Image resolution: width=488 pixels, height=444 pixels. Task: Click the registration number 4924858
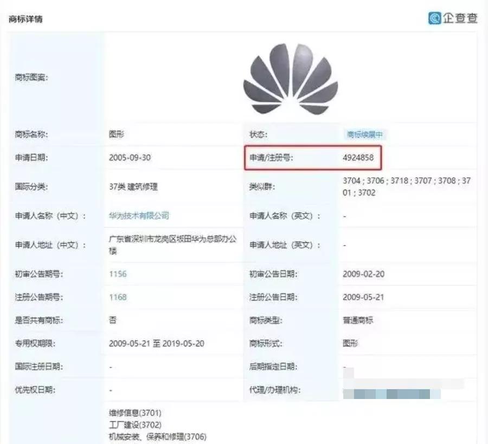(358, 157)
